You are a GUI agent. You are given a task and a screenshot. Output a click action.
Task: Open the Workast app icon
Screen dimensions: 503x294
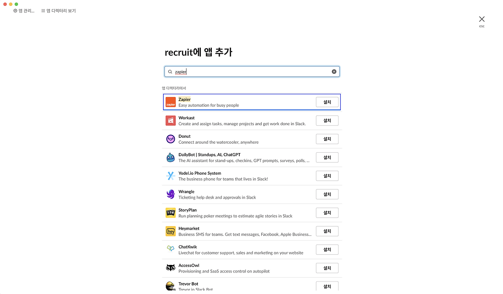click(x=171, y=121)
